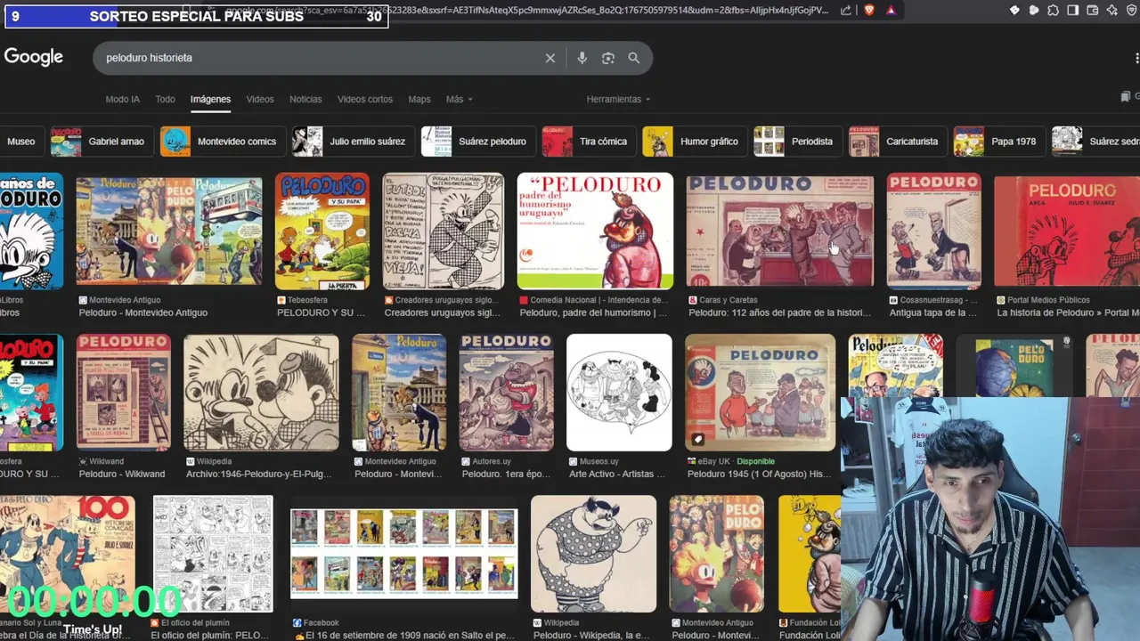The width and height of the screenshot is (1140, 641).
Task: Expand the Más dropdown
Action: click(459, 99)
